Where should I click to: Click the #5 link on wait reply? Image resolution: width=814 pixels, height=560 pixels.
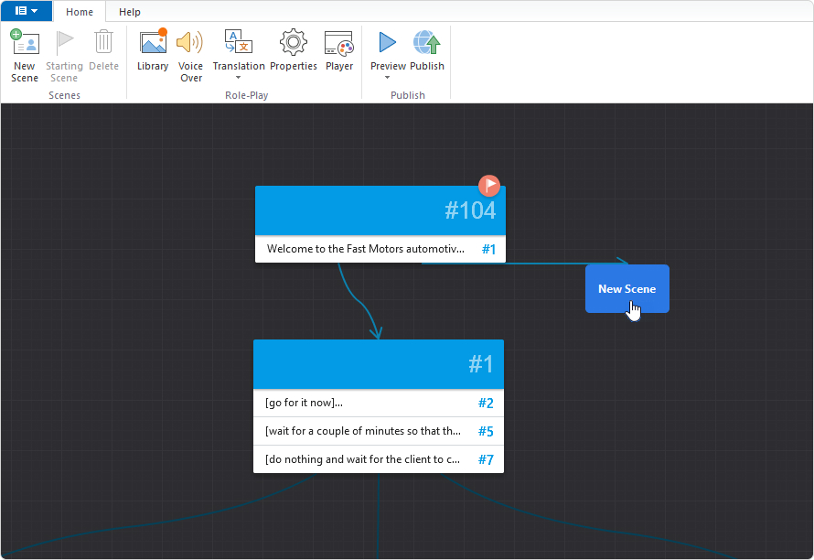(486, 431)
